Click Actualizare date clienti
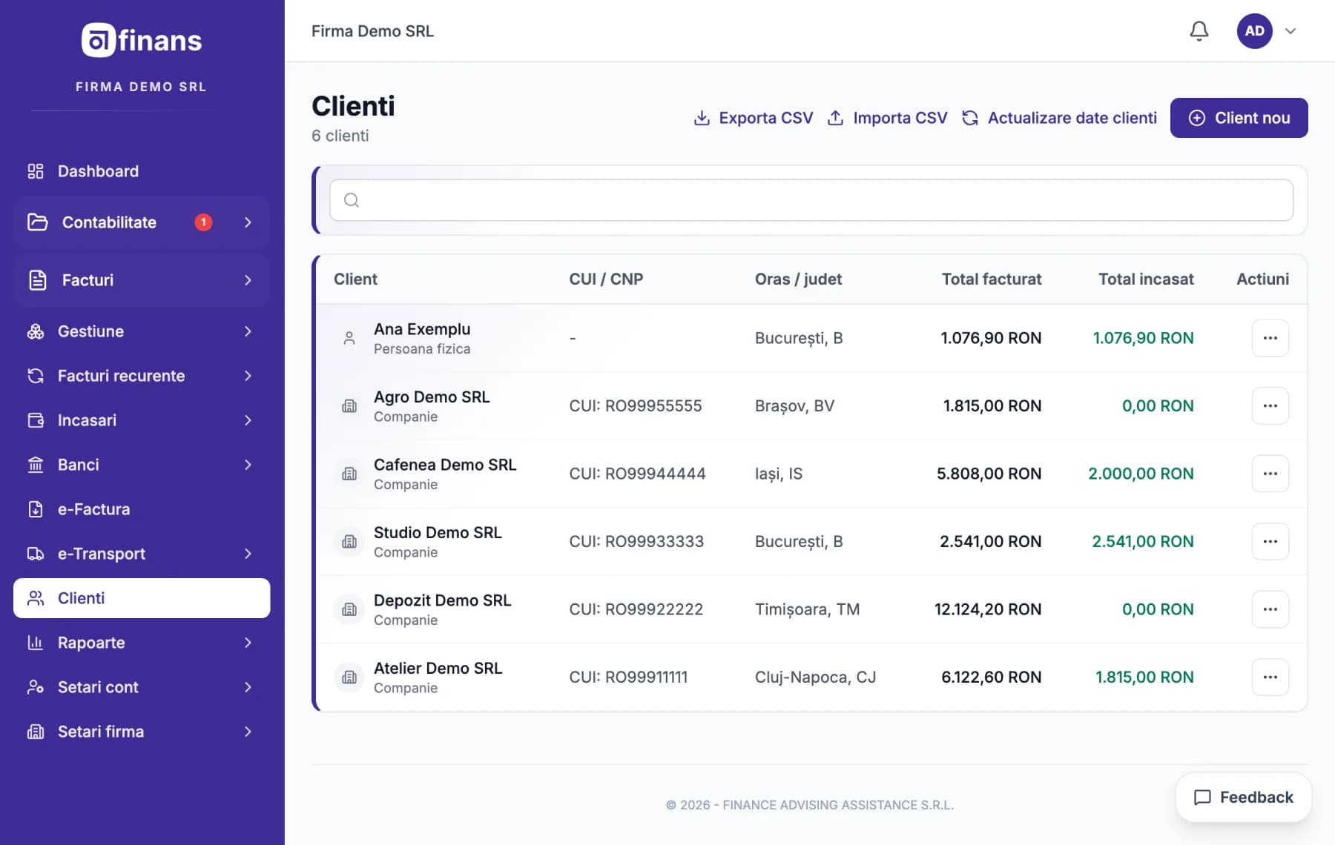 pyautogui.click(x=1059, y=118)
